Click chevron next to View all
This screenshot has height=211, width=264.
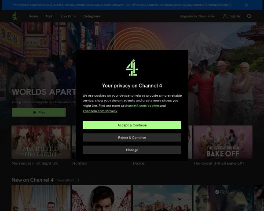coord(78,180)
